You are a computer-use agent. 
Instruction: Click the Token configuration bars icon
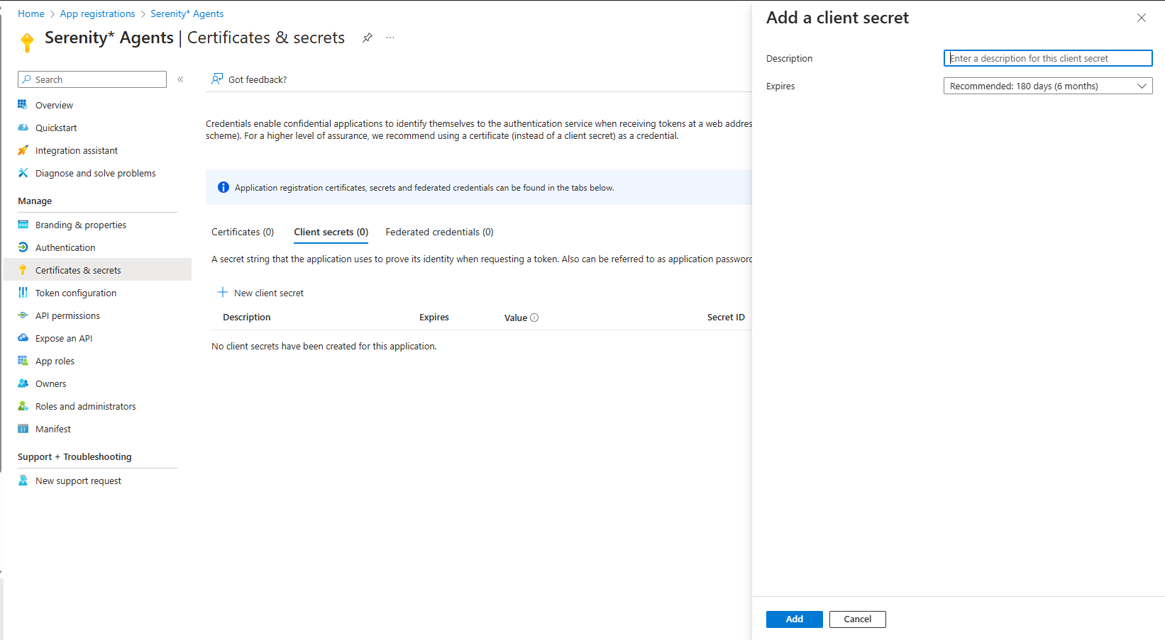tap(23, 293)
